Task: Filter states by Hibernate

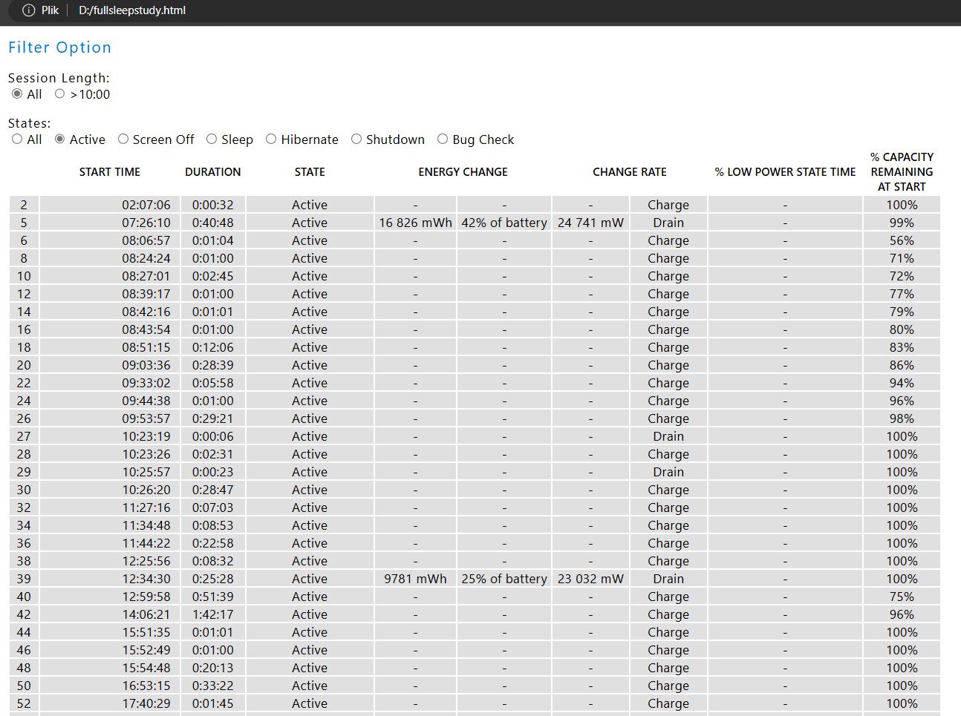Action: [271, 139]
